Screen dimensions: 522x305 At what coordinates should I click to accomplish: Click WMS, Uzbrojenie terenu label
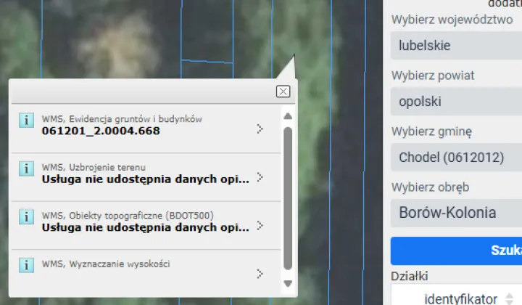point(94,167)
